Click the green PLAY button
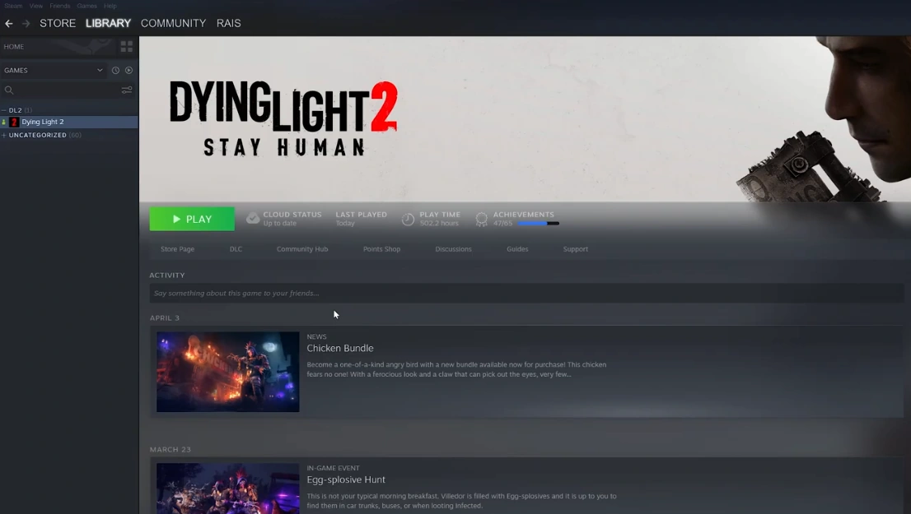This screenshot has height=514, width=911. coord(192,219)
